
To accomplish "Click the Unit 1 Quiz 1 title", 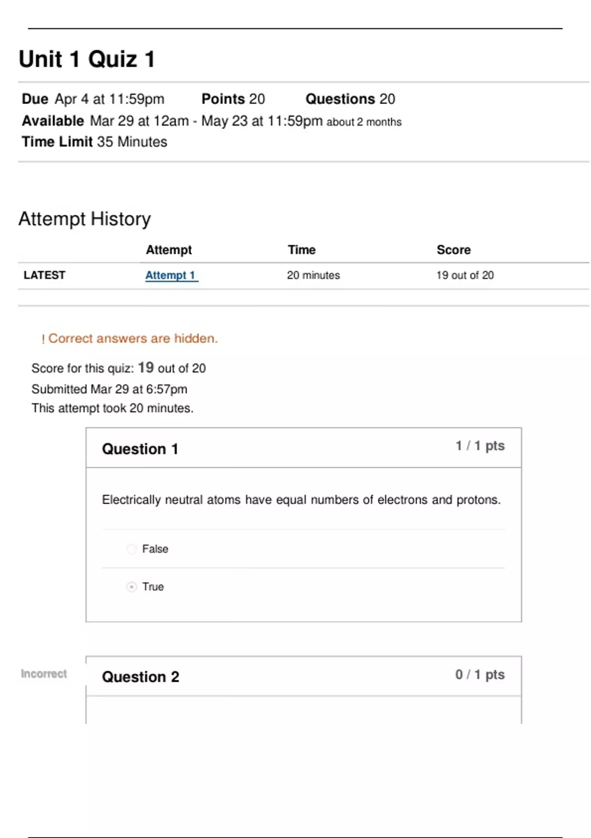I will coord(87,59).
